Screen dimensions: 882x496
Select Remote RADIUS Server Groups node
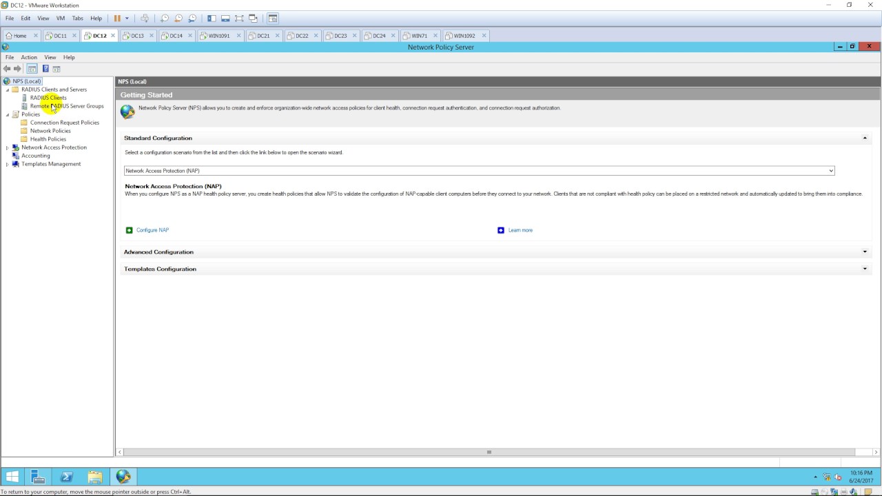coord(67,106)
